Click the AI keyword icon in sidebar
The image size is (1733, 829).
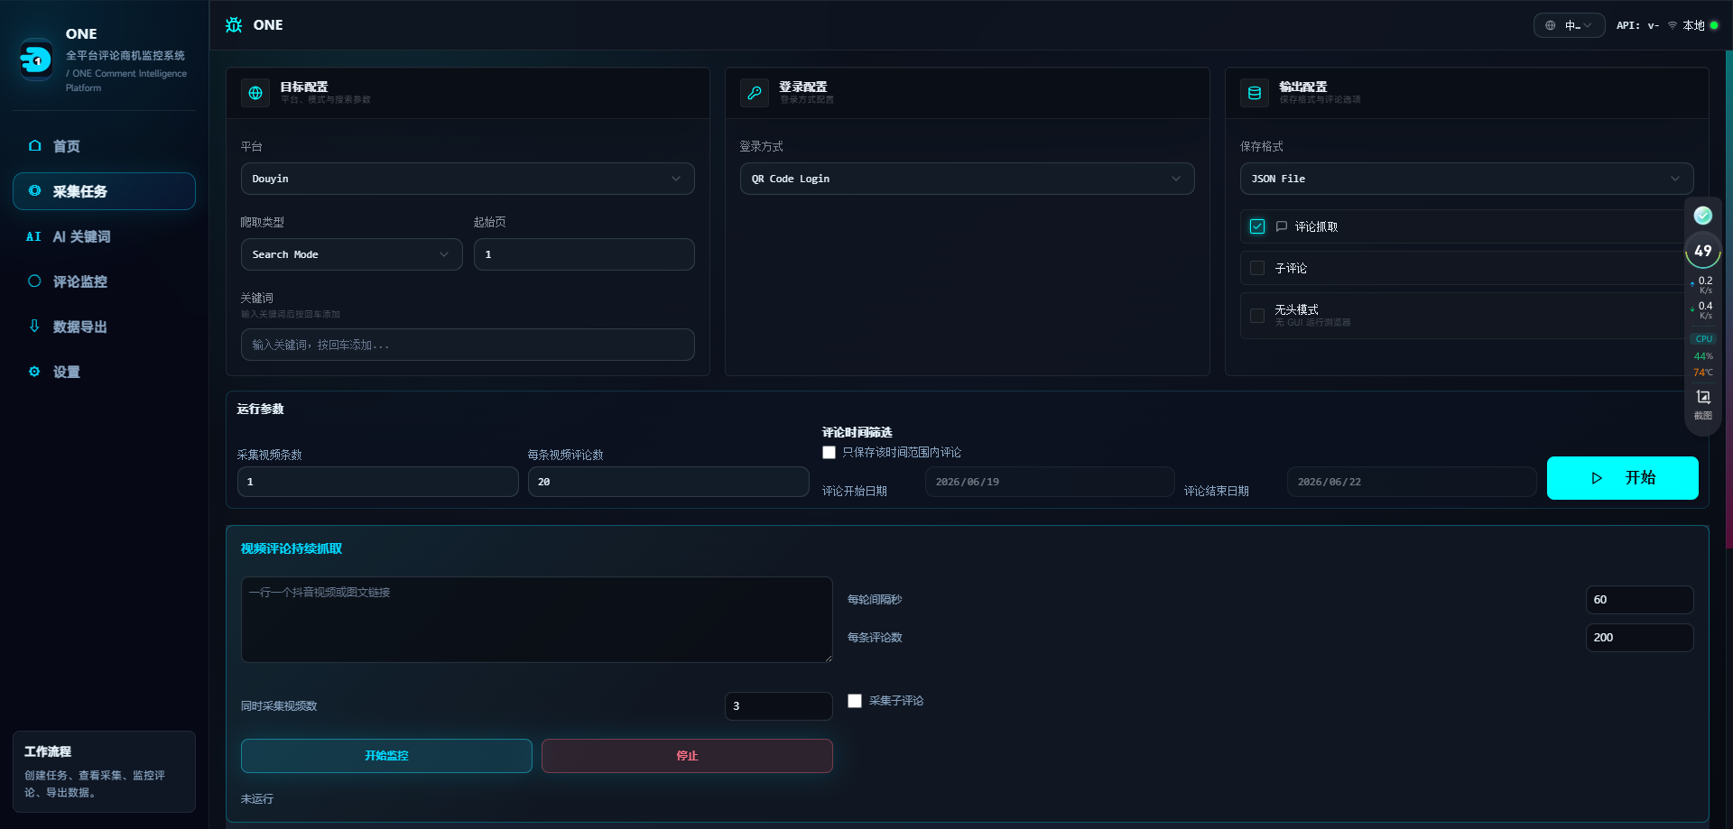tap(33, 236)
